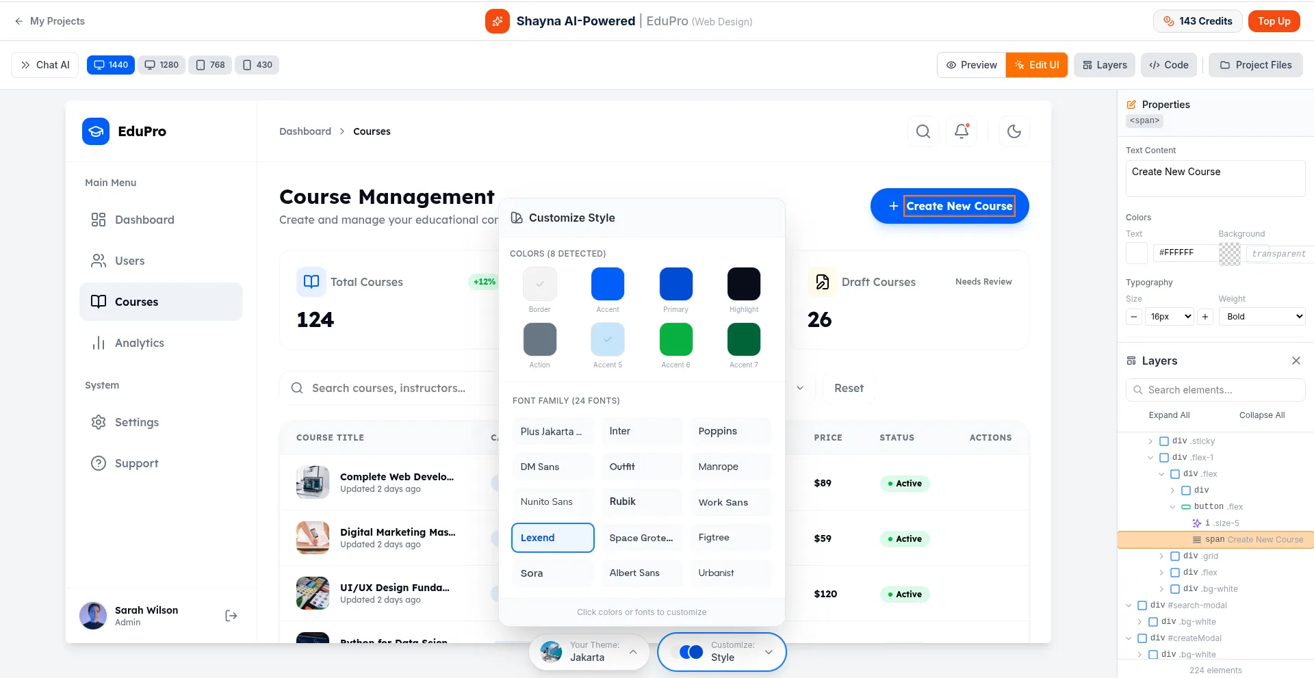Click the Top Up button

[1273, 21]
